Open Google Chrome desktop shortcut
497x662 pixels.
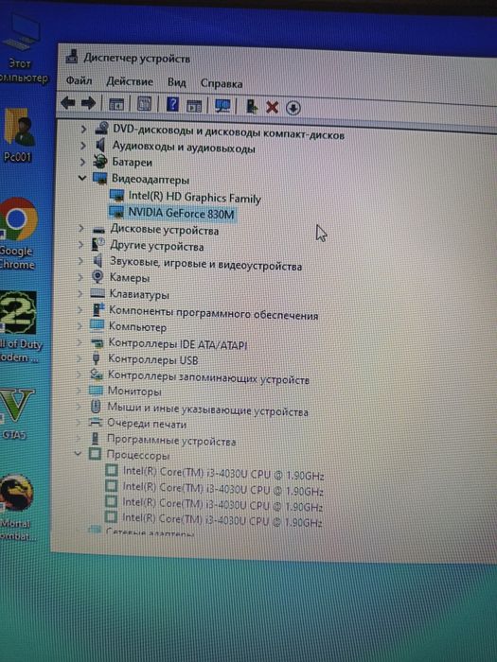pos(17,234)
